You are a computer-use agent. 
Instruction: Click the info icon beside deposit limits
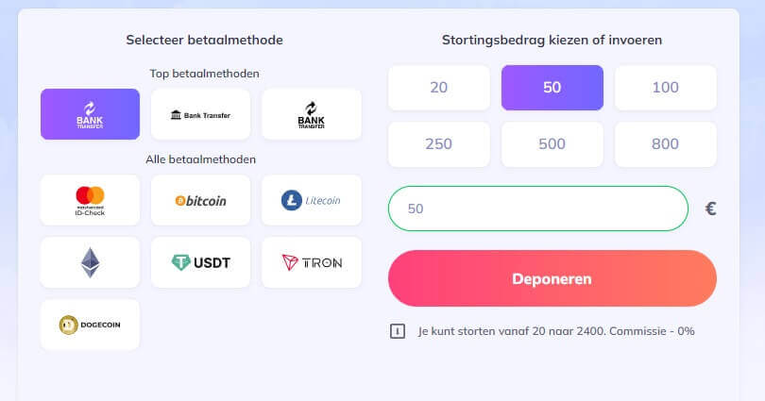click(397, 331)
